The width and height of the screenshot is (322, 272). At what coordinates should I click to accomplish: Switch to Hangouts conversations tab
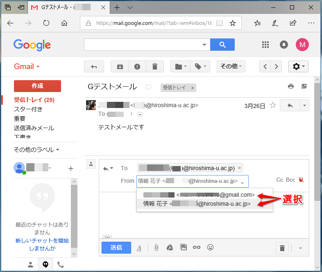pyautogui.click(x=45, y=265)
